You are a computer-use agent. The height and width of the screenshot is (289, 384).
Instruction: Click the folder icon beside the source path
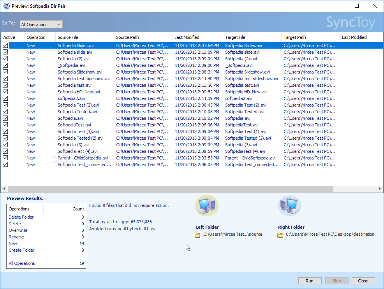(x=197, y=235)
